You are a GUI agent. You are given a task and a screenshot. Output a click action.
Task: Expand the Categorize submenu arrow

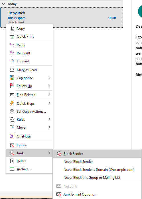coord(49,78)
